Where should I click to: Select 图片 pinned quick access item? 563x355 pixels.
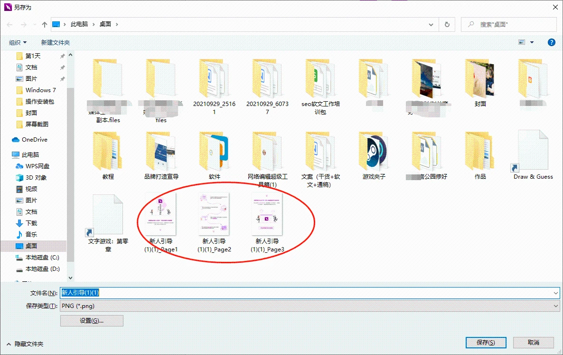click(31, 79)
